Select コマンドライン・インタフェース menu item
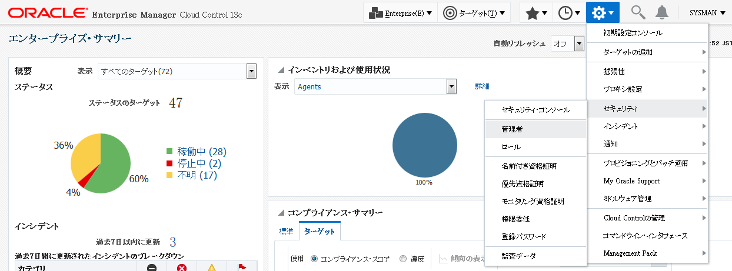The image size is (732, 271). tap(647, 236)
